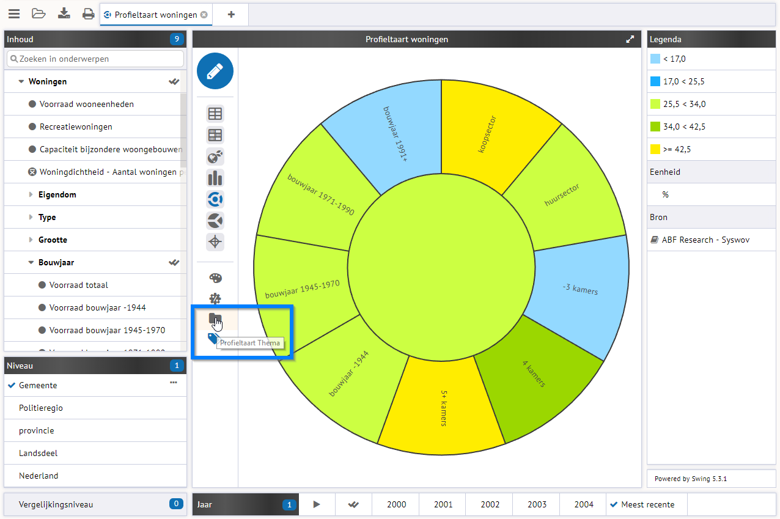Image resolution: width=780 pixels, height=519 pixels.
Task: Select year 2001
Action: coord(443,504)
